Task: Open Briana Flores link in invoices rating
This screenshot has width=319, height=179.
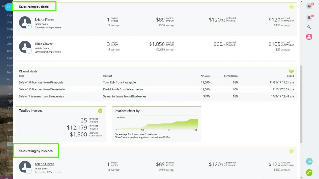Action: click(44, 164)
